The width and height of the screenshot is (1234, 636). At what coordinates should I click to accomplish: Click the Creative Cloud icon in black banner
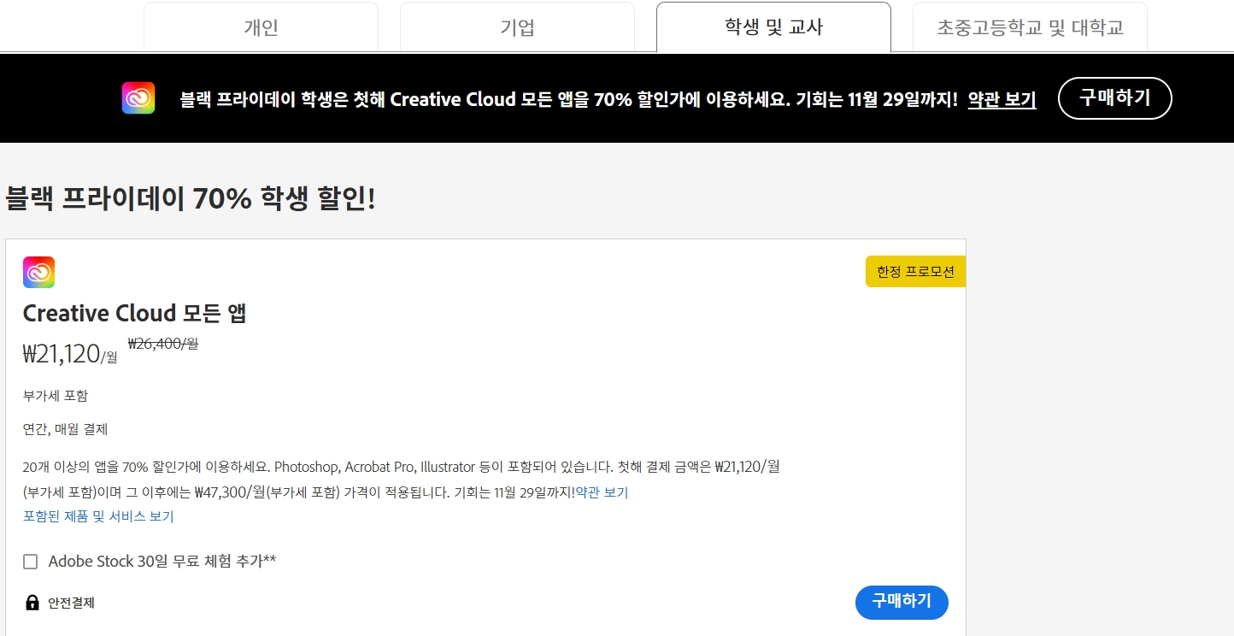[x=138, y=98]
